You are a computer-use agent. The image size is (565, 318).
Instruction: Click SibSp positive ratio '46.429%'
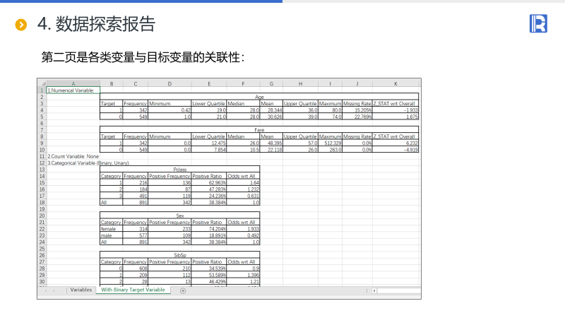(x=209, y=281)
